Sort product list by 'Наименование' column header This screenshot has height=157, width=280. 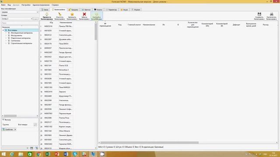[66, 22]
